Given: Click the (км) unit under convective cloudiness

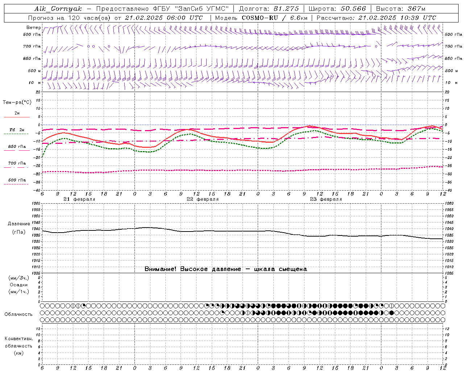Looking at the screenshot, I should [18, 353].
